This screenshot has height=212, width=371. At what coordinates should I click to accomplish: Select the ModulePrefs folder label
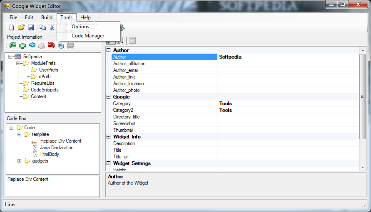pos(43,63)
